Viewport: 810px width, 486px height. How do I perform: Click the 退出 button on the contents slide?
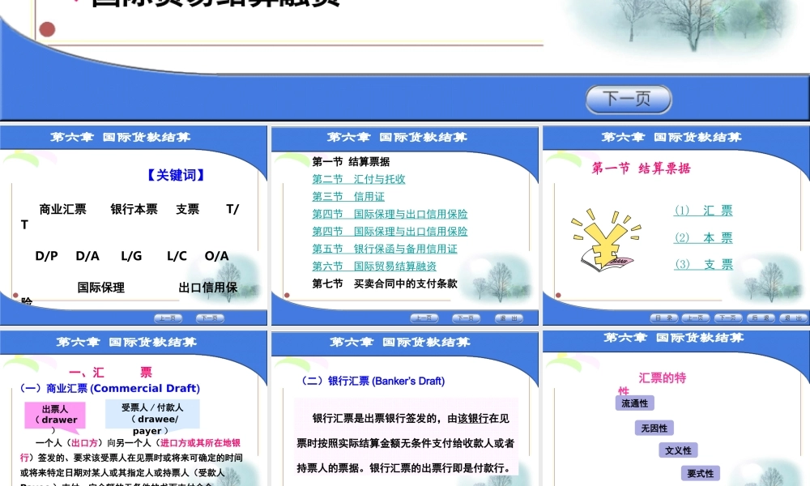pos(508,318)
